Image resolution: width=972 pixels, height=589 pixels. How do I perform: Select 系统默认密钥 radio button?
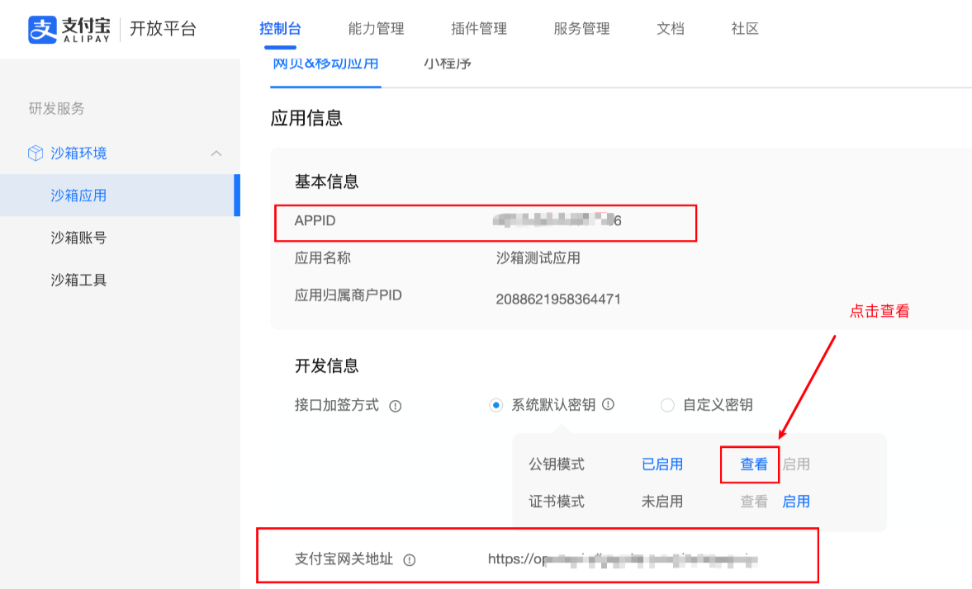[x=495, y=406]
